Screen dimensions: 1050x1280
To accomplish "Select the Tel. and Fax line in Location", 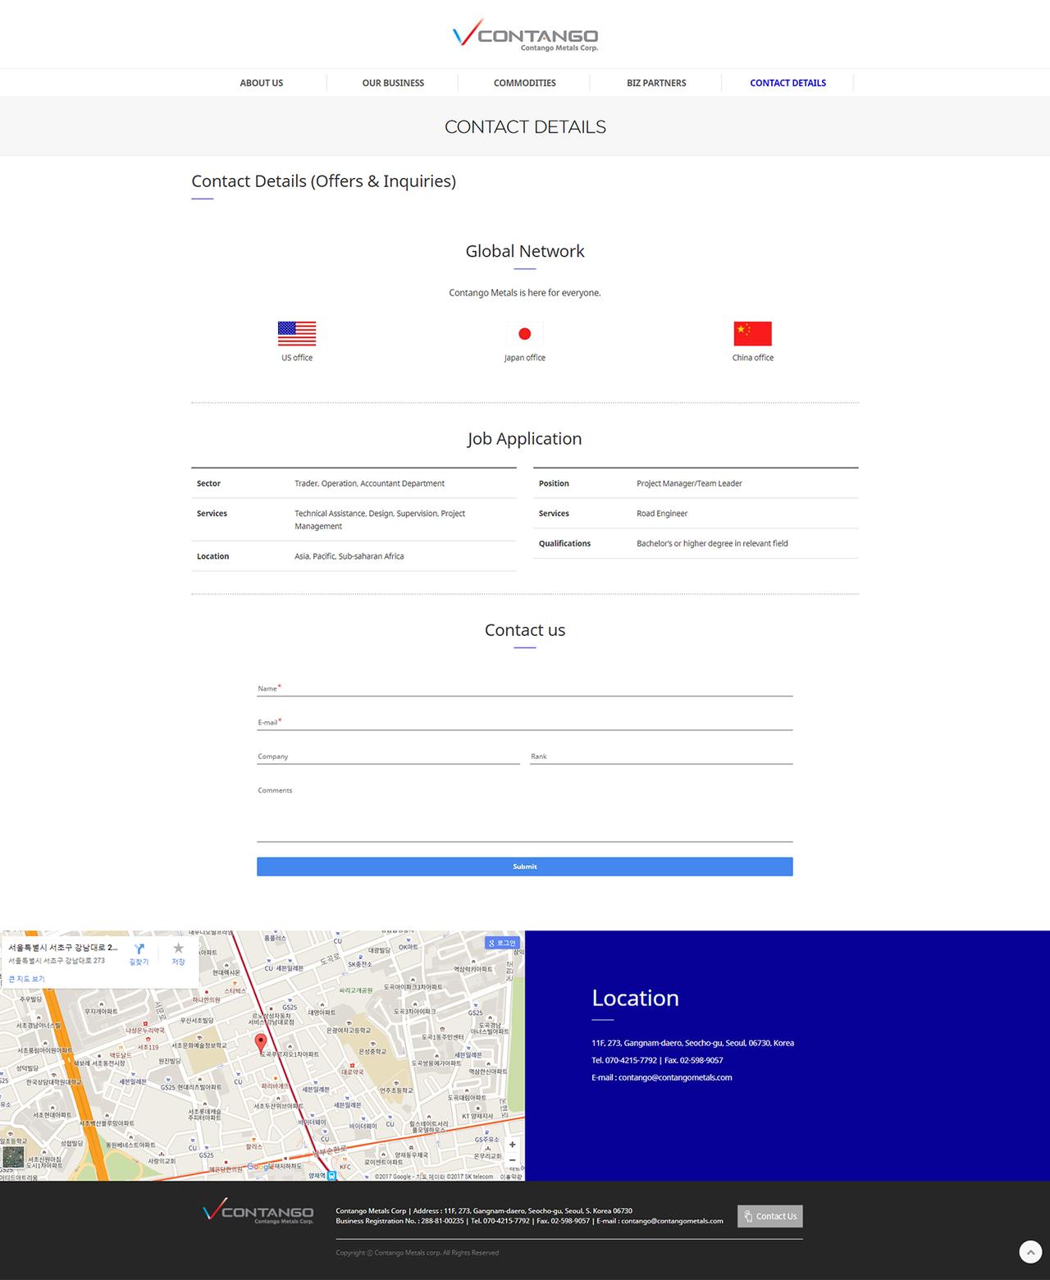I will [x=657, y=1060].
